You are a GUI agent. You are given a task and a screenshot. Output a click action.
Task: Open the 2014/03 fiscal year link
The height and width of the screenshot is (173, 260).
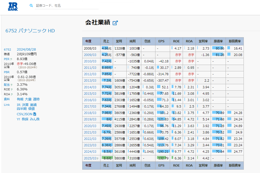90,87
